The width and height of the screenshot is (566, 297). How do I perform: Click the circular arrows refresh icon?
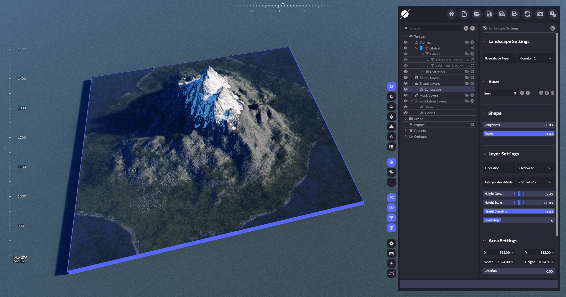tap(527, 14)
